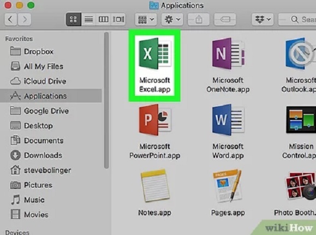316x235 pixels.
Task: Switch to list view
Action: click(x=88, y=19)
